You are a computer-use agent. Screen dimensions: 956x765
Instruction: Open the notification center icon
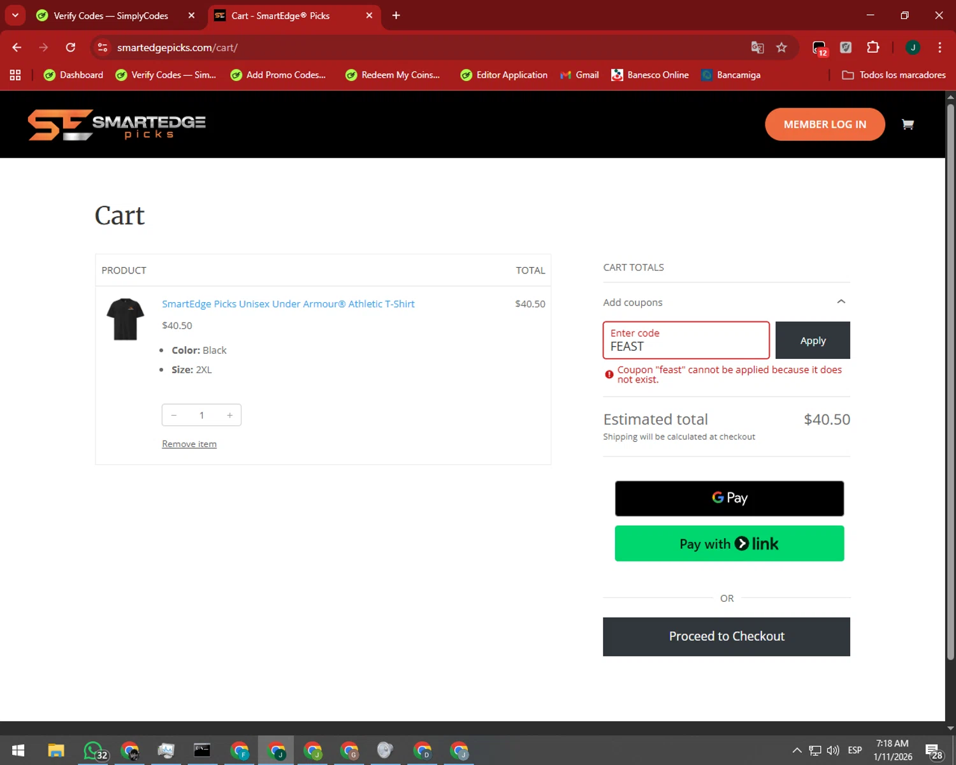click(934, 751)
